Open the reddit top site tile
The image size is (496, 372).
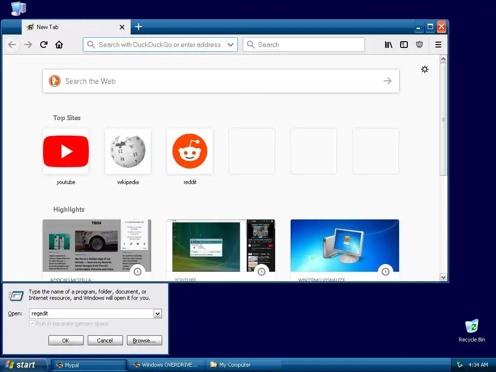click(x=190, y=151)
